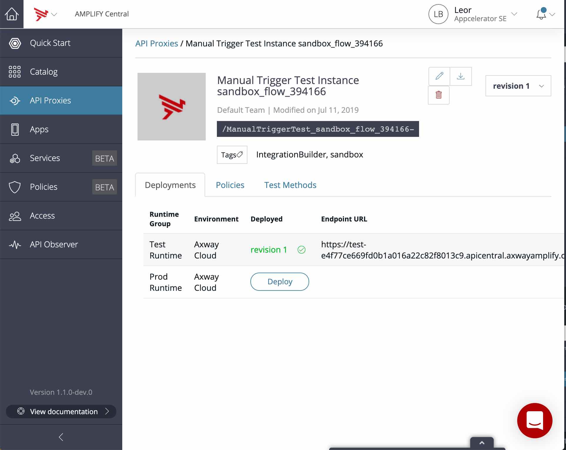This screenshot has height=450, width=566.
Task: Click the Endpoint URL column header
Action: pyautogui.click(x=344, y=219)
